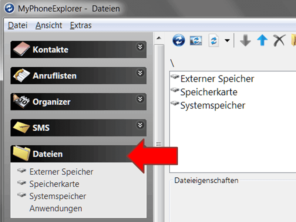Click the refresh screen view toolbar icon
This screenshot has width=296, height=222.
(196, 40)
